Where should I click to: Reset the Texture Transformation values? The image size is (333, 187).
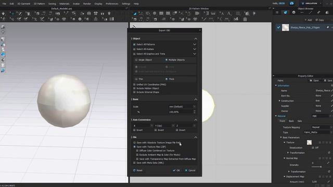[329, 153]
